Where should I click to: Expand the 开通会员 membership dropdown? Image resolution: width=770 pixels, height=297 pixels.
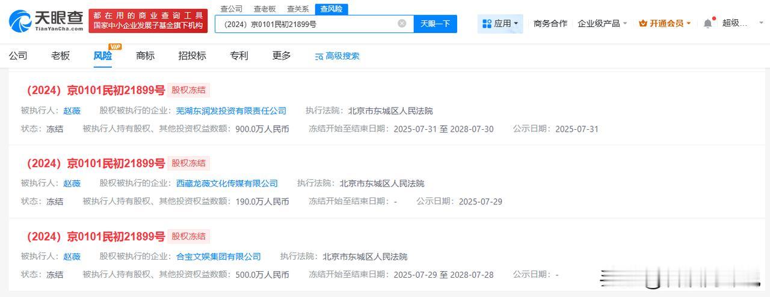[665, 23]
